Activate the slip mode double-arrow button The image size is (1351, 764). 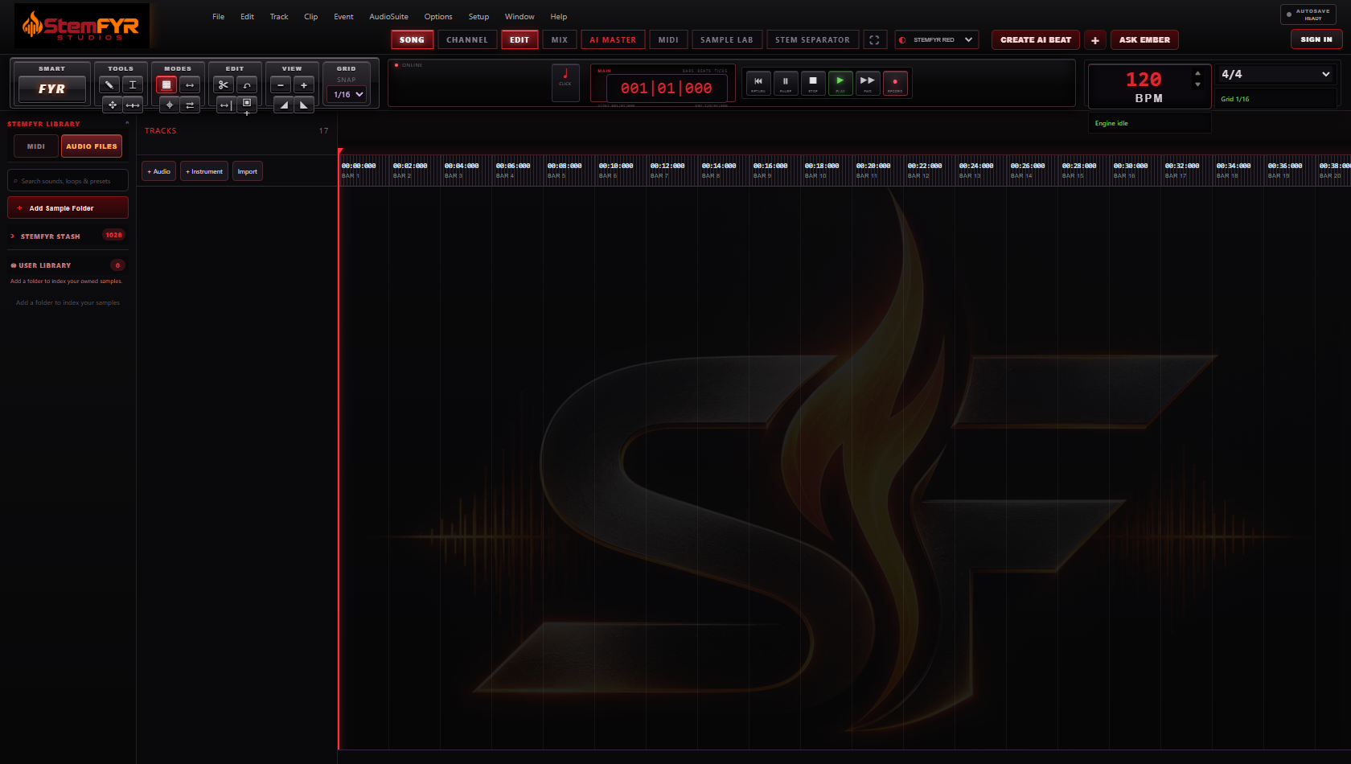(x=190, y=84)
